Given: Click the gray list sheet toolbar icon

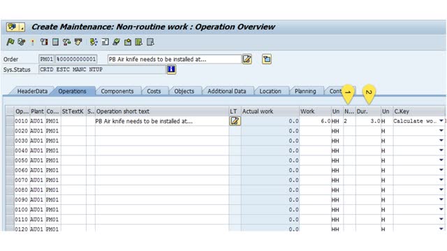Looking at the screenshot, I should 55,42.
